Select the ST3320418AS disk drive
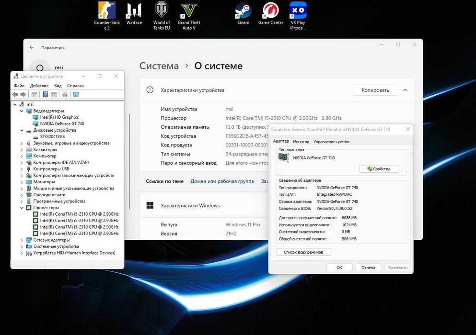476x335 pixels. click(x=49, y=137)
